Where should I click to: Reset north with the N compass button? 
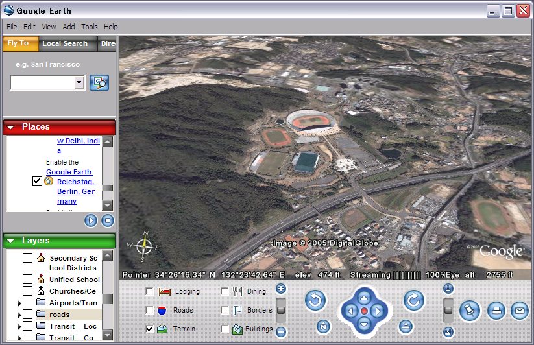323,326
